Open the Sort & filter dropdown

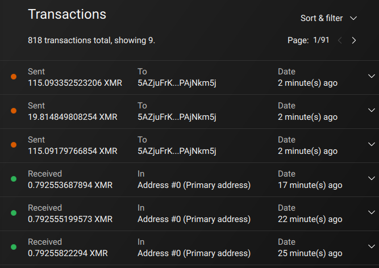[328, 18]
